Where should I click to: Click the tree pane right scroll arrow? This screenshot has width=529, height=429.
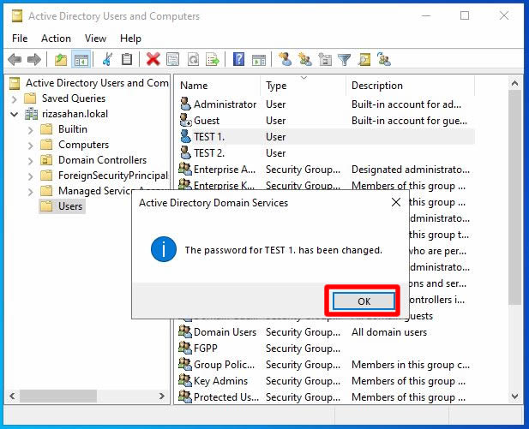tap(162, 396)
